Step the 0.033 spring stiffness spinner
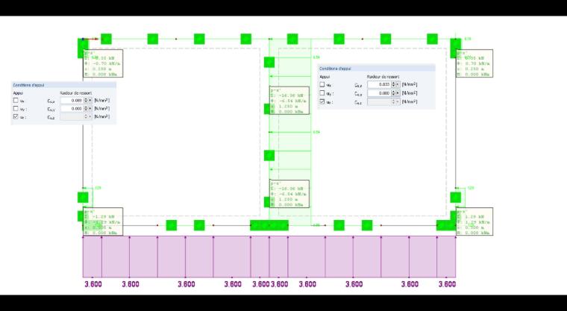 tap(393, 84)
